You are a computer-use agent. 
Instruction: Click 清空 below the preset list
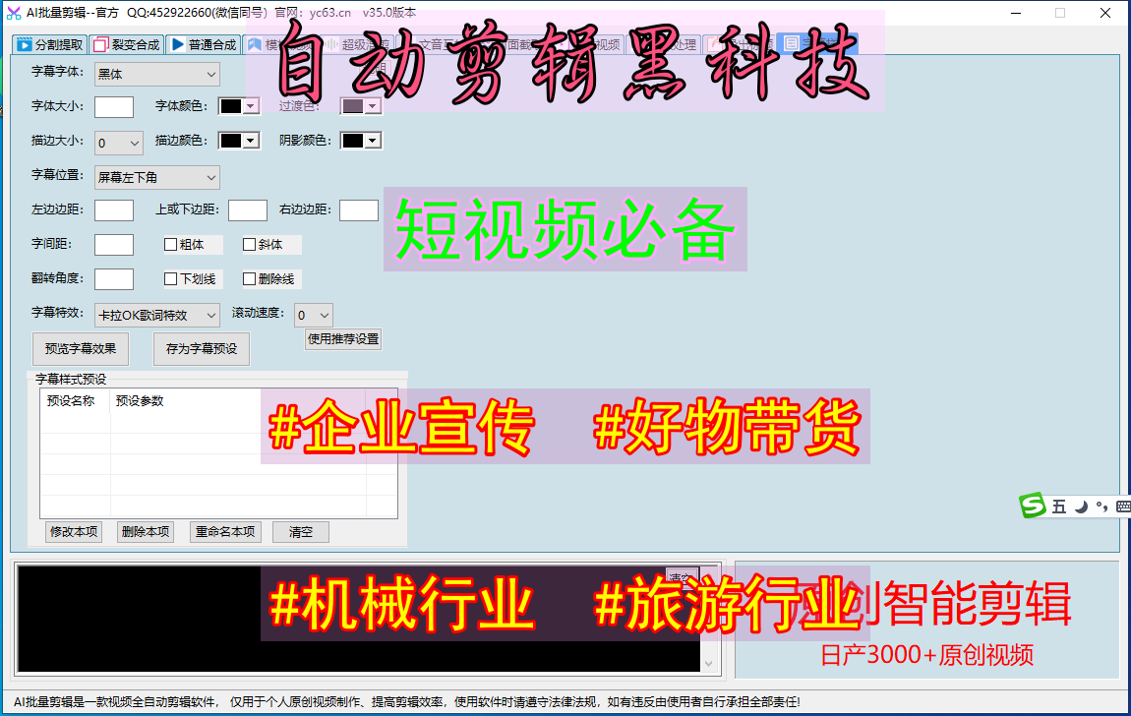click(x=301, y=532)
